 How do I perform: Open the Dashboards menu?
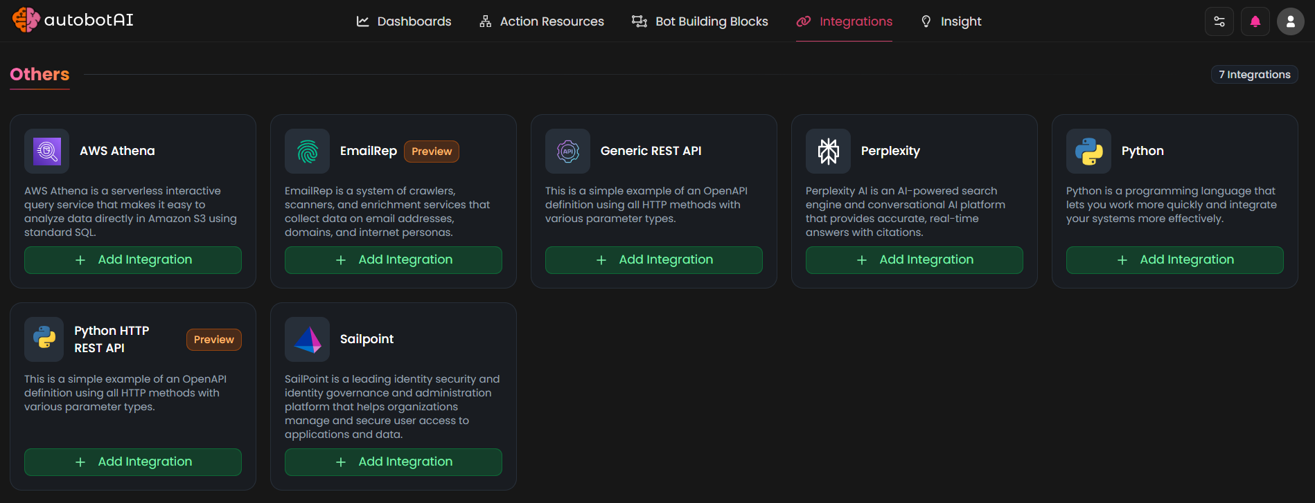pos(404,21)
